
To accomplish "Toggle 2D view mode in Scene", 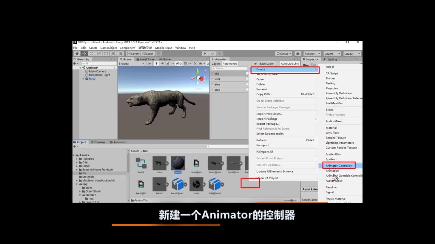I will click(x=149, y=63).
